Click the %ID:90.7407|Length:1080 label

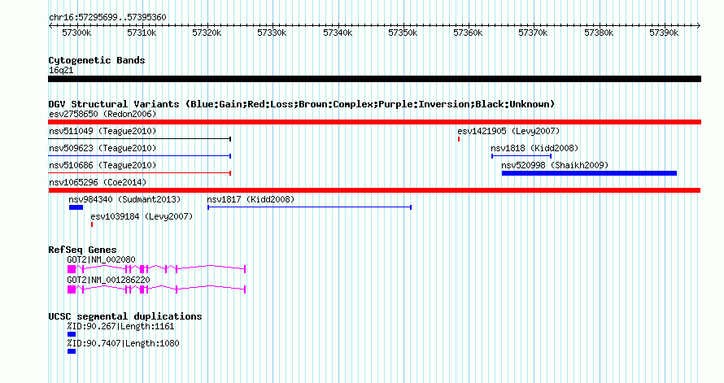point(123,344)
